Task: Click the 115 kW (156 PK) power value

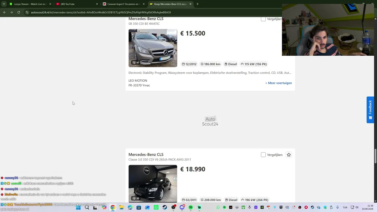Action: coord(254,64)
